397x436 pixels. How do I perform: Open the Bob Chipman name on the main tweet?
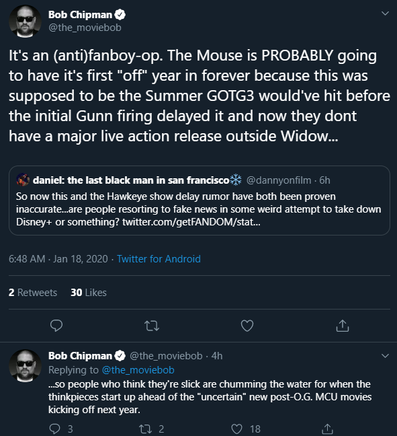80,15
